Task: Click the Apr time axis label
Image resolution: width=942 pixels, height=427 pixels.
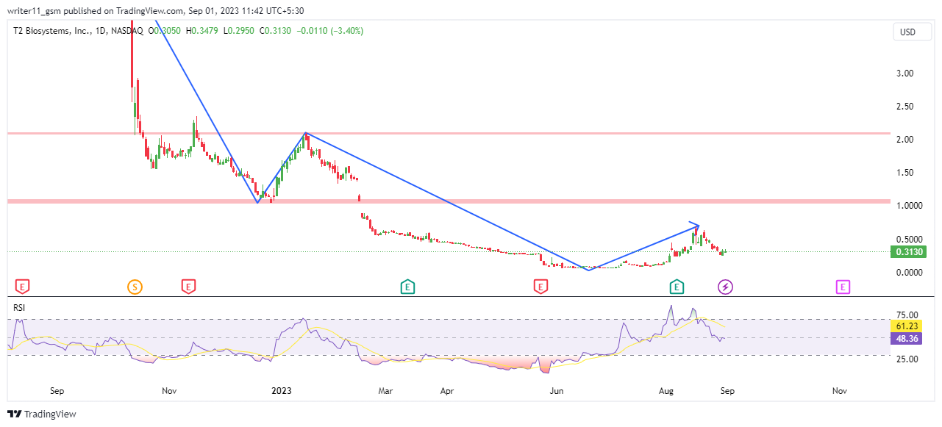Action: [446, 392]
